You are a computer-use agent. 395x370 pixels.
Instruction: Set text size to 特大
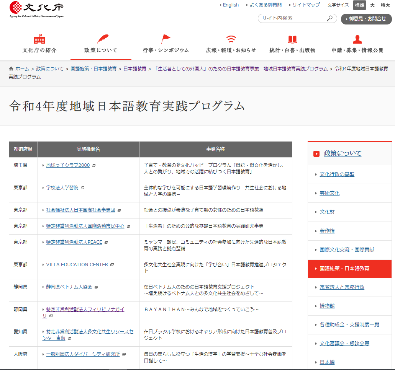click(385, 5)
